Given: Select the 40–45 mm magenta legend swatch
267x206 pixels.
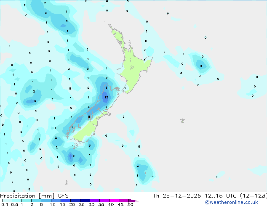Looking at the screenshot, I should point(114,201).
